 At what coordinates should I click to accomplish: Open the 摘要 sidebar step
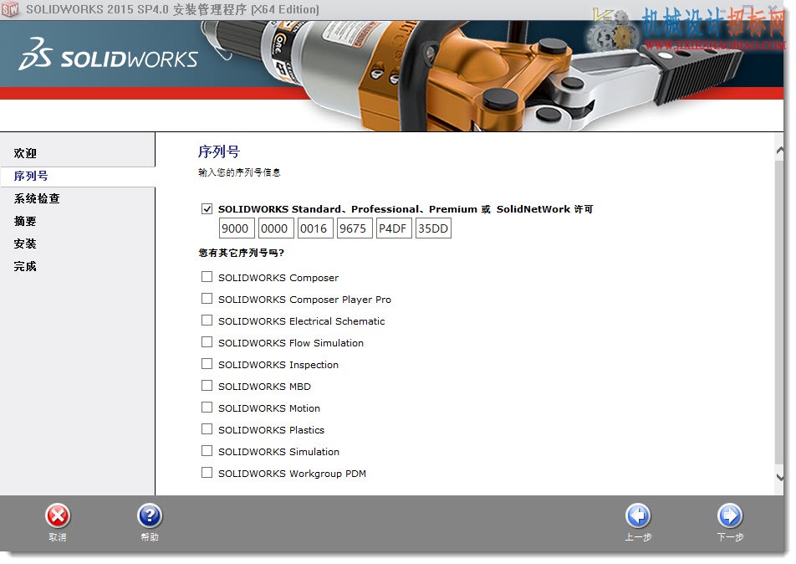pyautogui.click(x=25, y=221)
